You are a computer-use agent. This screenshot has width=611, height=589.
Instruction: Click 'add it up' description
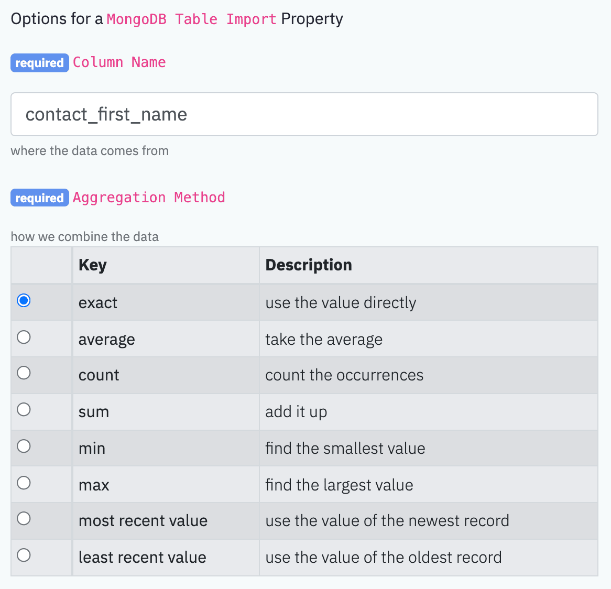click(296, 412)
